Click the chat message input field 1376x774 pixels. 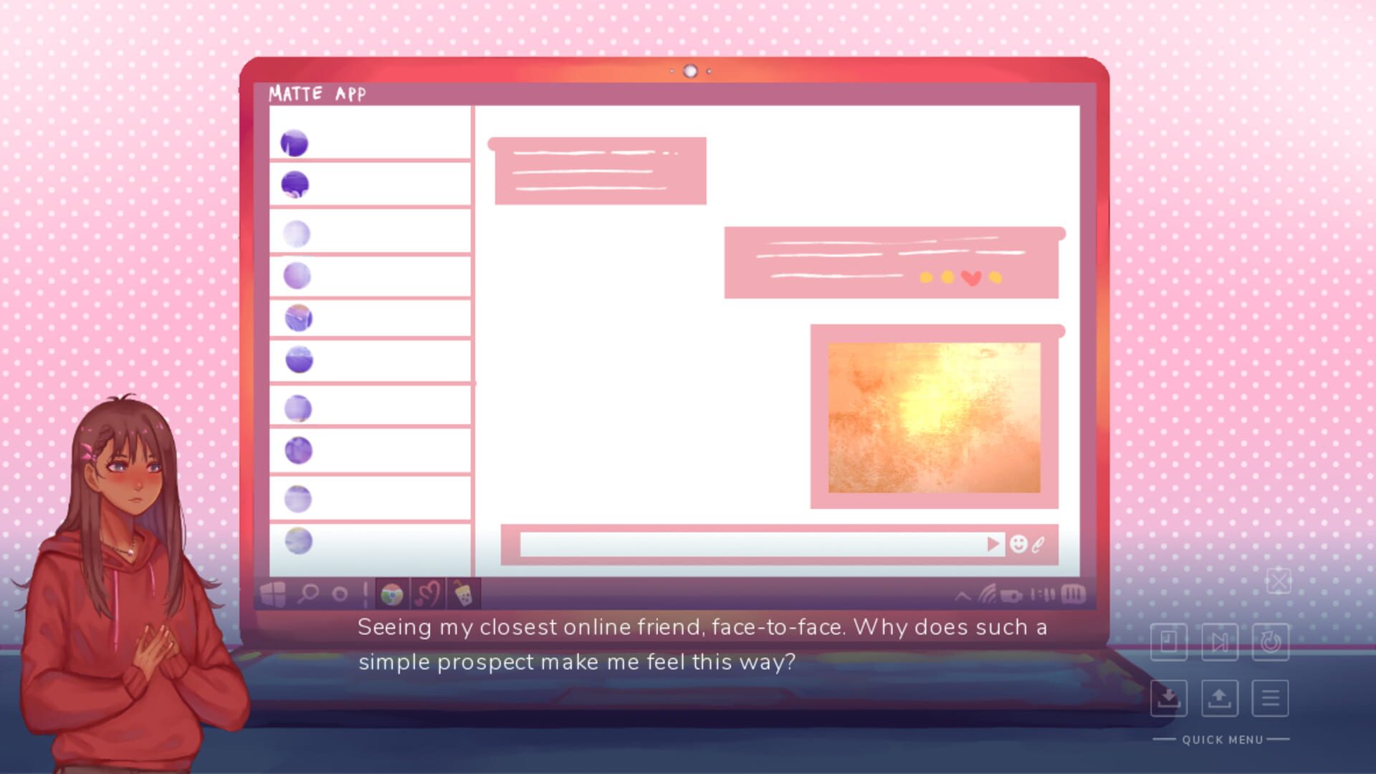click(752, 545)
